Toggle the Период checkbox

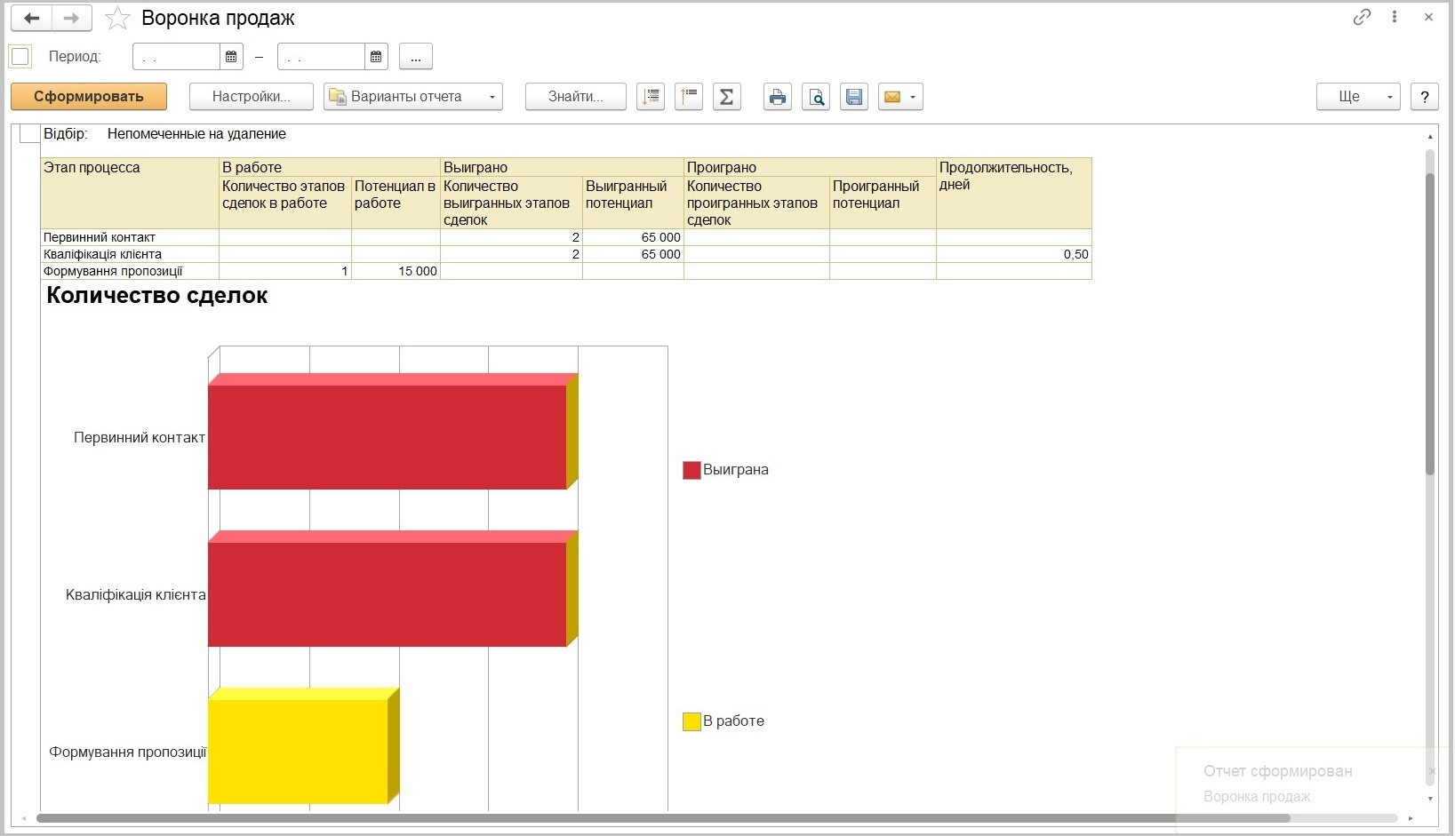(x=20, y=57)
